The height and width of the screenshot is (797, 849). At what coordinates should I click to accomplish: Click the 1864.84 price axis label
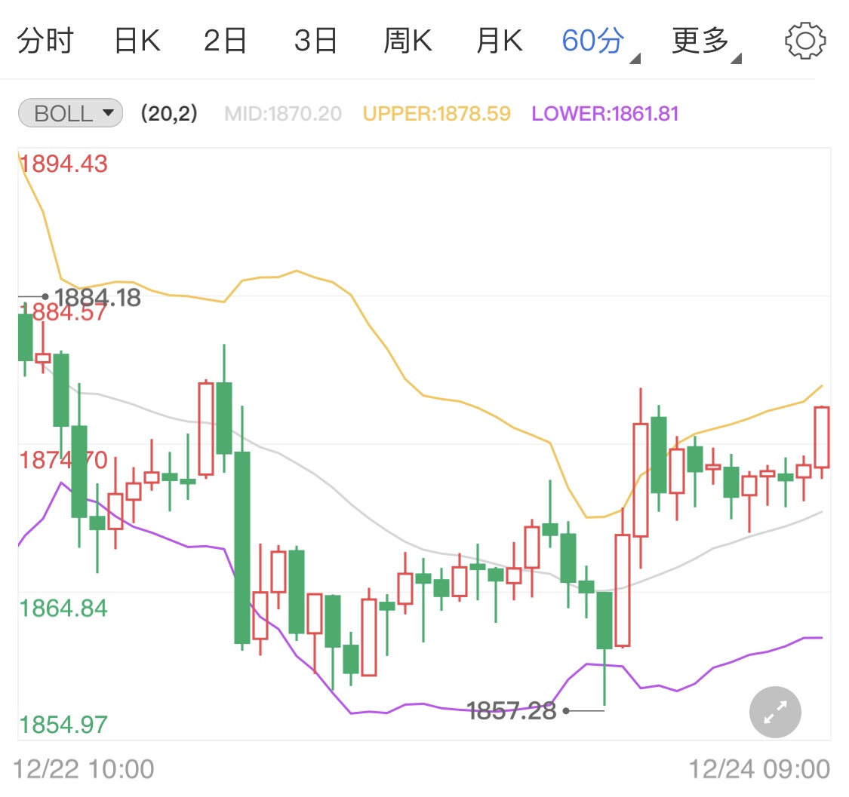click(x=63, y=608)
